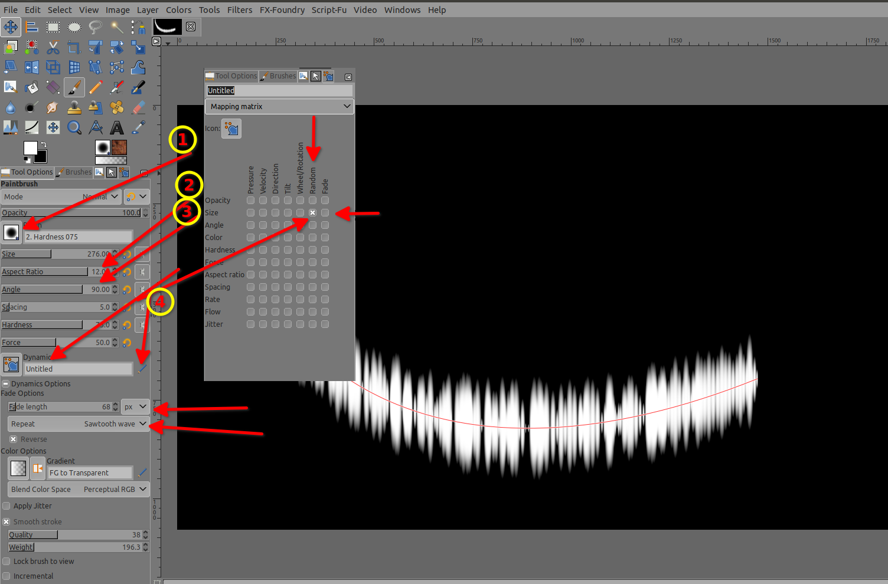Enable Pressure mapping for Opacity
888x584 pixels.
pos(250,201)
